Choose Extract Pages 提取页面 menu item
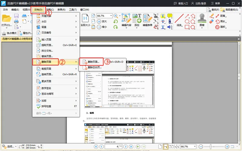Viewport: 242px width, 151px height. point(56,45)
